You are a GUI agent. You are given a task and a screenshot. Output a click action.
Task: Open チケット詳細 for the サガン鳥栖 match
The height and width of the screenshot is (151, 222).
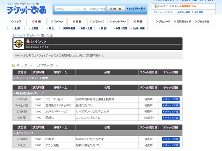click(x=171, y=145)
